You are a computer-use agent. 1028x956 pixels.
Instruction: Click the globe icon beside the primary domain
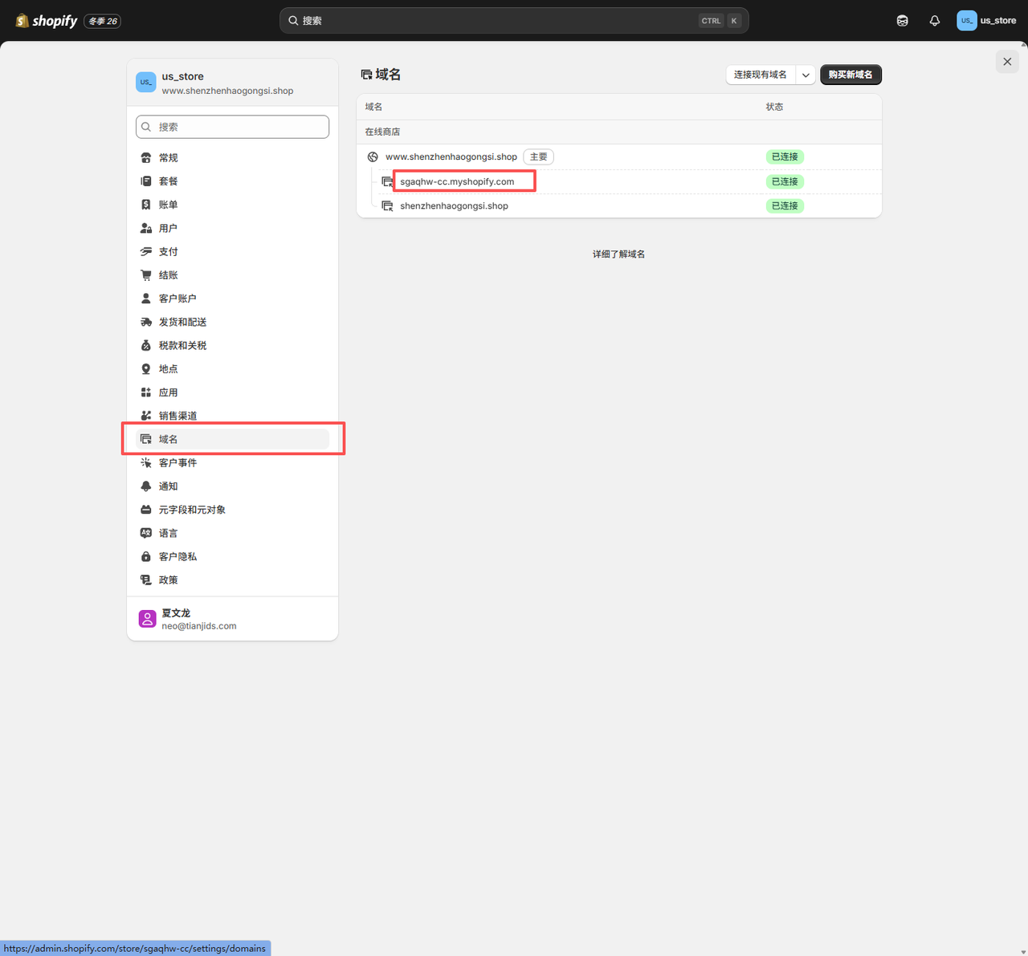(x=373, y=157)
